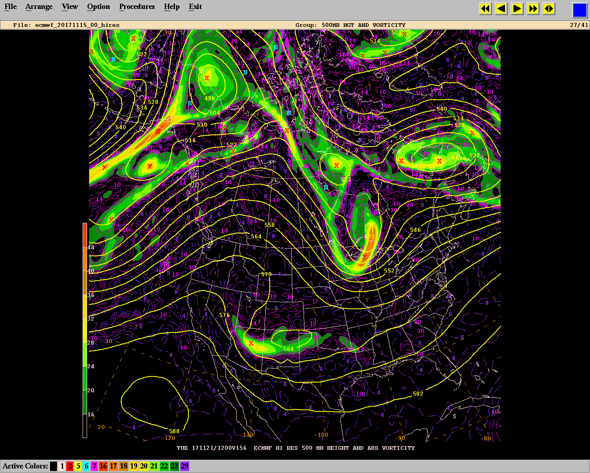Step back one frame with left arrow
Image resolution: width=590 pixels, height=473 pixels.
501,9
